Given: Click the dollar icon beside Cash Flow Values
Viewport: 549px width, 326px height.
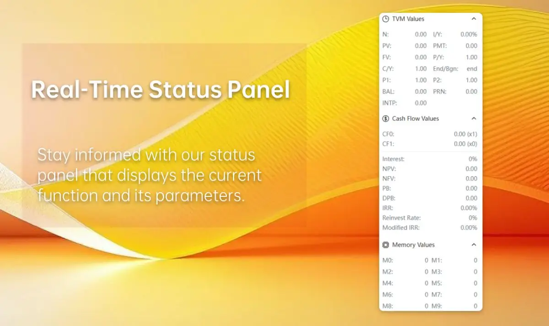Looking at the screenshot, I should pos(386,119).
